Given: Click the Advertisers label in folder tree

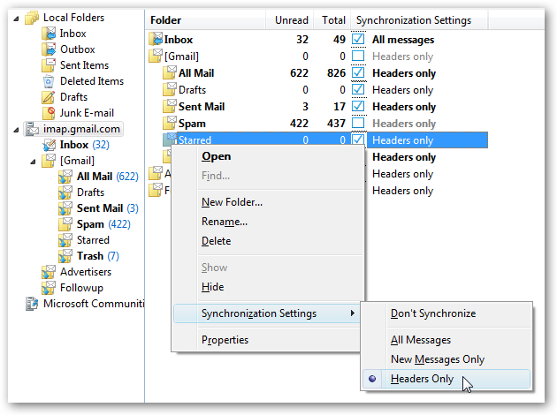Looking at the screenshot, I should tap(86, 272).
